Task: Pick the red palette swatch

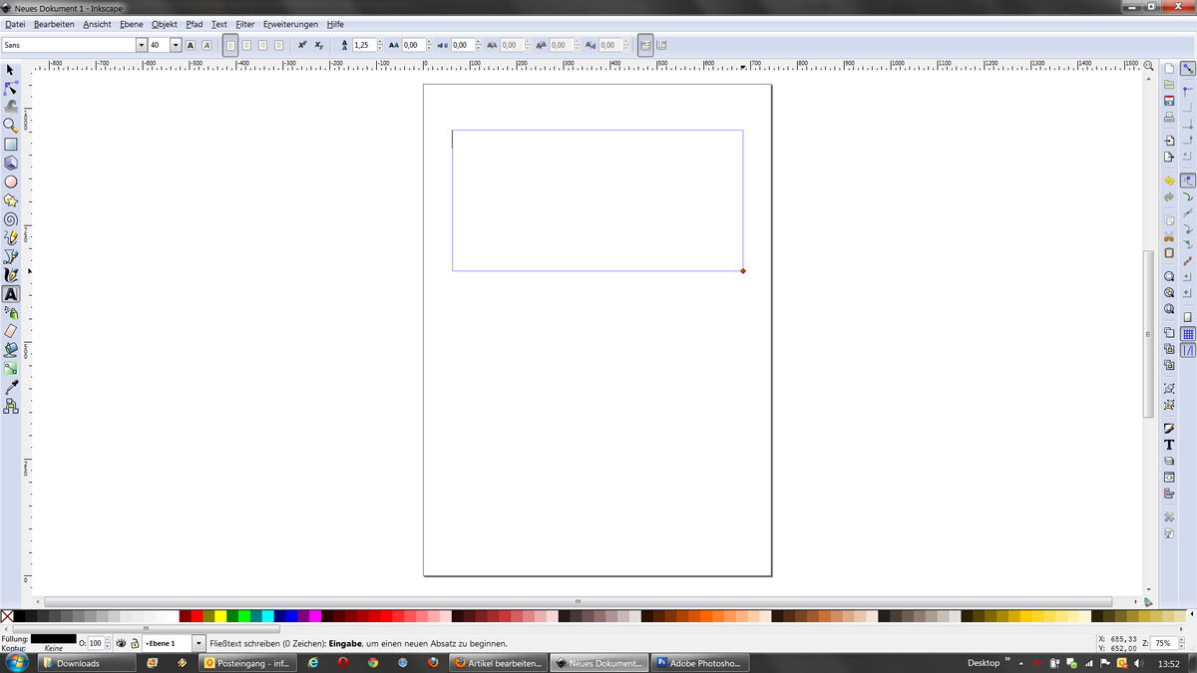Action: [x=198, y=617]
